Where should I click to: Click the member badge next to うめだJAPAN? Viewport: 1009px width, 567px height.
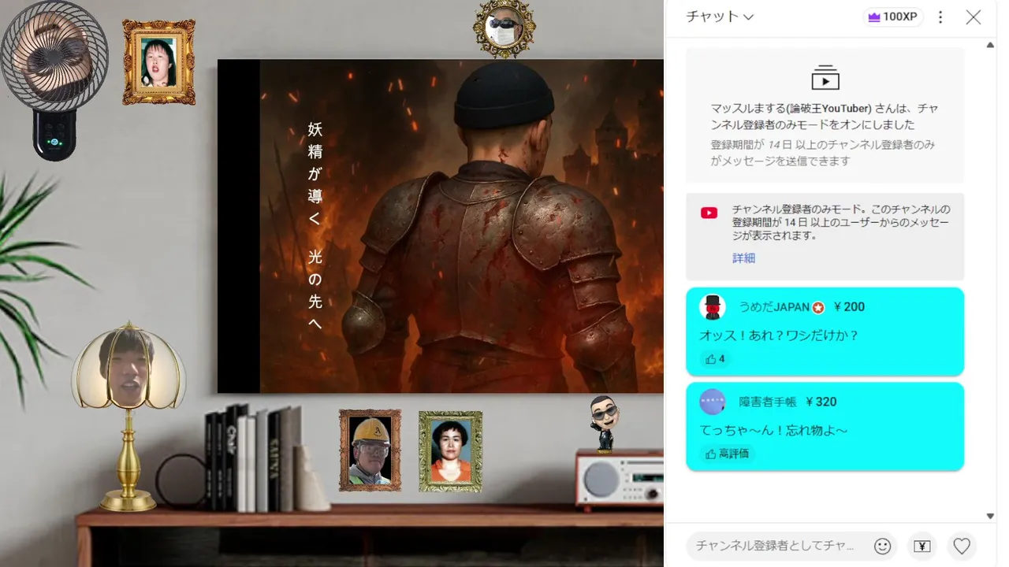click(x=818, y=307)
